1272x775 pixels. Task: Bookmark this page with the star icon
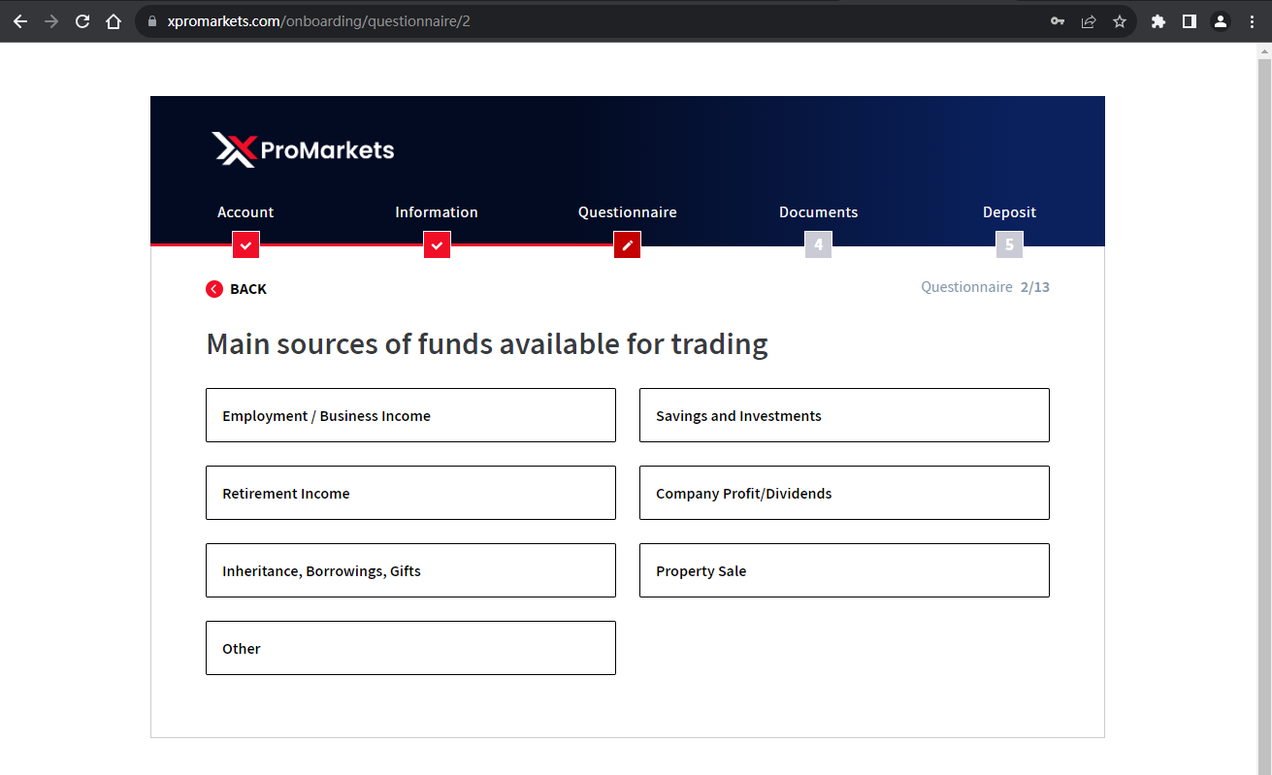[x=1120, y=21]
